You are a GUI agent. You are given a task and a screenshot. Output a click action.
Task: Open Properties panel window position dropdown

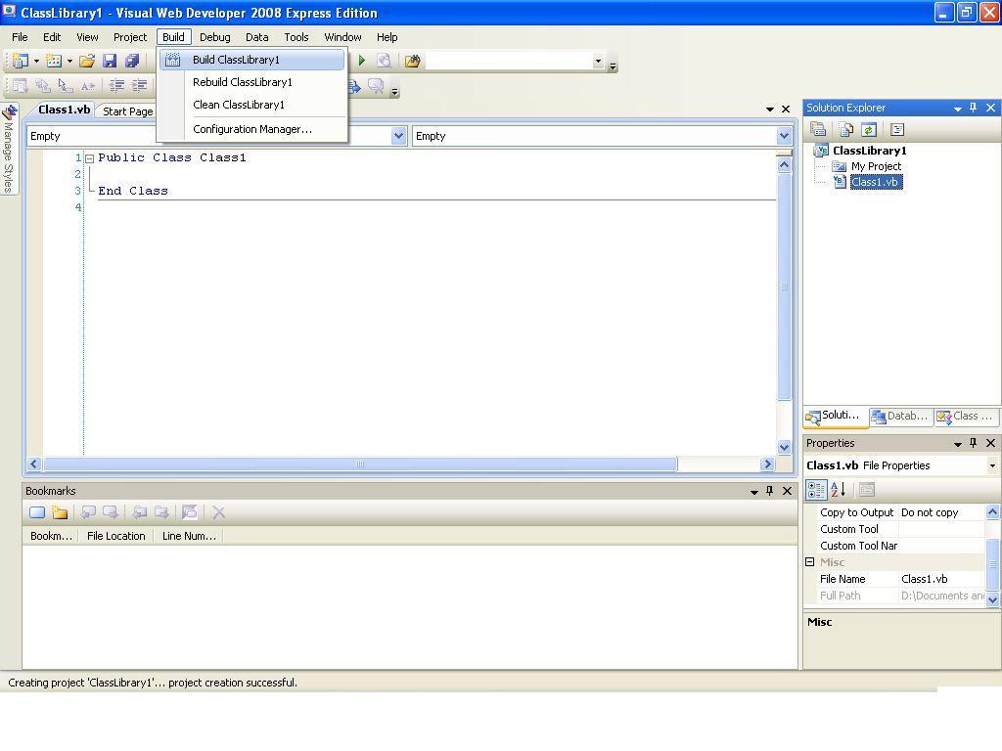957,444
